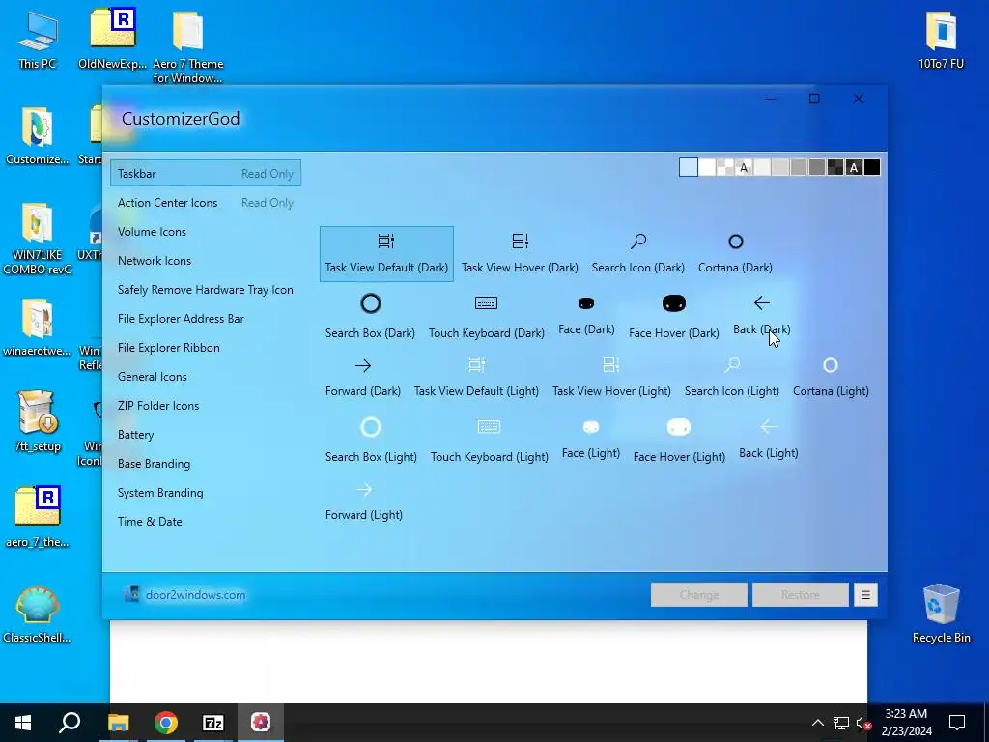This screenshot has width=989, height=742.
Task: Click the muted volume tray icon
Action: coord(862,723)
